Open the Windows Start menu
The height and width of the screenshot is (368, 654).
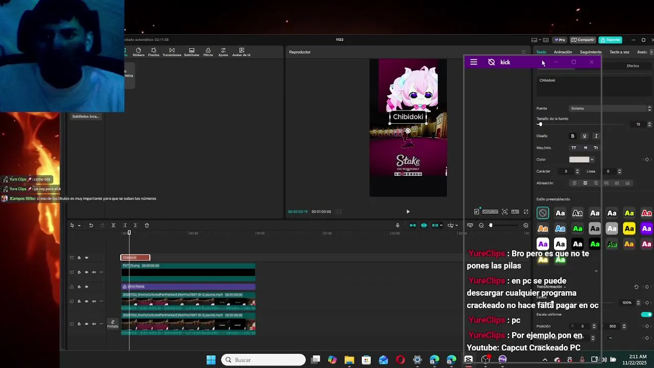click(x=211, y=360)
